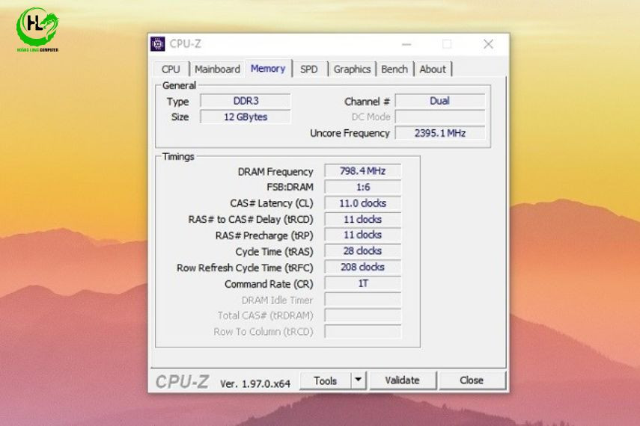The image size is (640, 426).
Task: Click the CAS# Latency (CL) label
Action: click(272, 203)
